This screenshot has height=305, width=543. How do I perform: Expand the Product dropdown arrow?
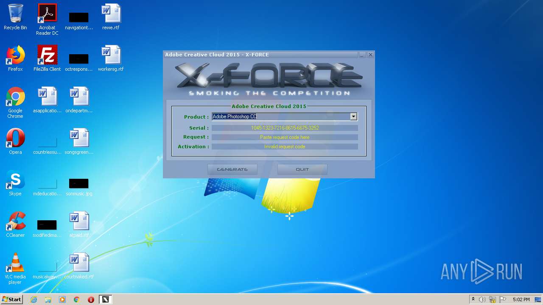(x=353, y=116)
